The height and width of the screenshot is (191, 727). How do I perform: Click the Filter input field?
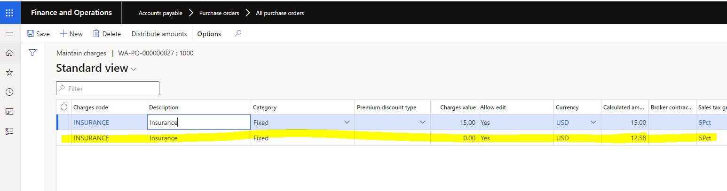(108, 88)
